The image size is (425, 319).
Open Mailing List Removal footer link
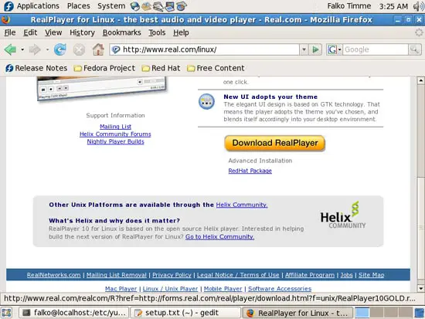[x=117, y=275]
